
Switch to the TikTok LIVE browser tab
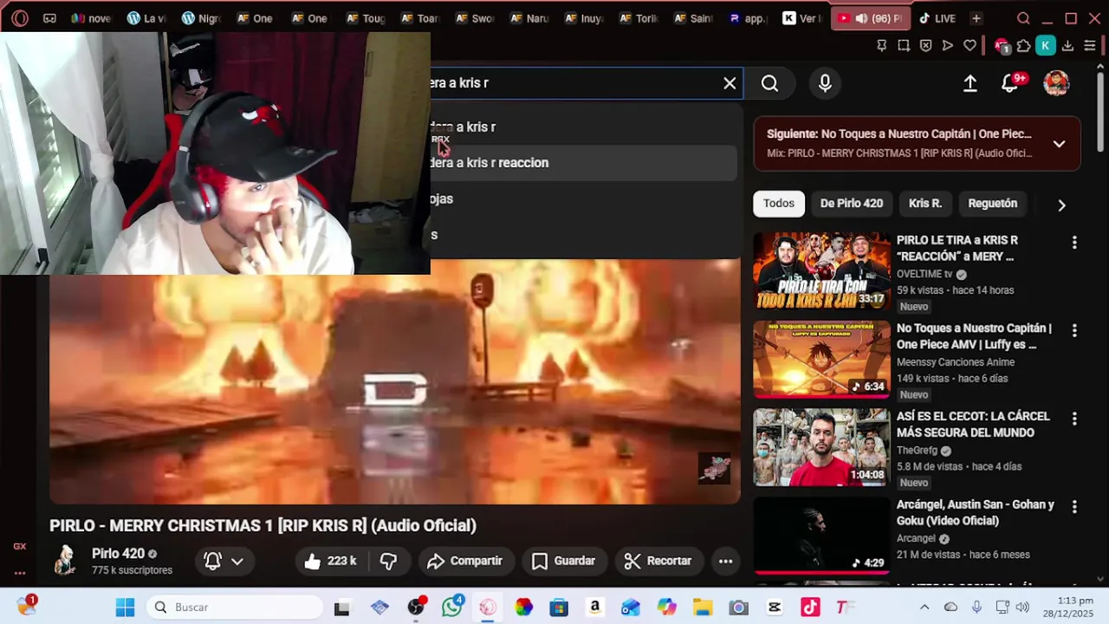click(x=937, y=18)
